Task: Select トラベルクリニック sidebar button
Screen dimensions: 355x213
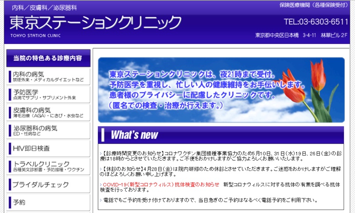Action: pyautogui.click(x=49, y=166)
